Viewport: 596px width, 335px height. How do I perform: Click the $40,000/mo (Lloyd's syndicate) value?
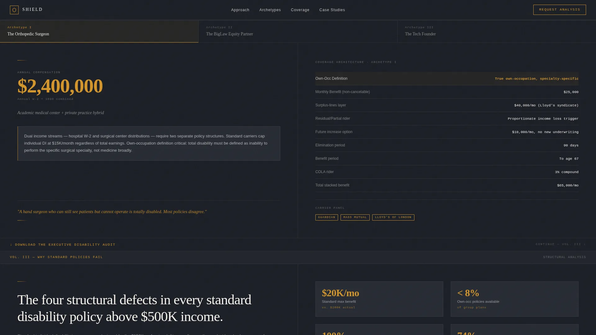click(546, 105)
